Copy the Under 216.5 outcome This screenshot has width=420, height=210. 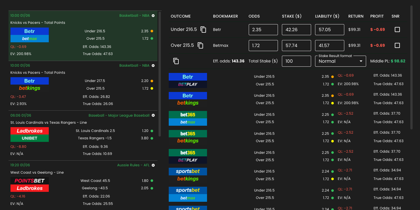pyautogui.click(x=203, y=30)
